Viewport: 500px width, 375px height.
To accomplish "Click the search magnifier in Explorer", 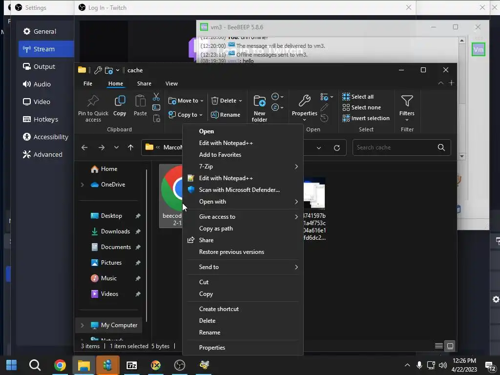I will tap(441, 147).
